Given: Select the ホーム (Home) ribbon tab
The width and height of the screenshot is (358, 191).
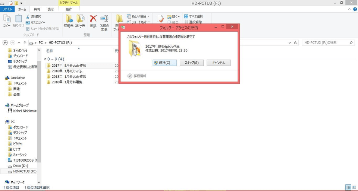Looking at the screenshot, I should pyautogui.click(x=22, y=9).
